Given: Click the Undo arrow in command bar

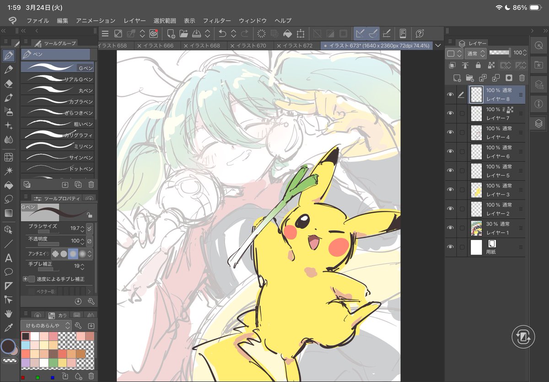Looking at the screenshot, I should coord(222,33).
